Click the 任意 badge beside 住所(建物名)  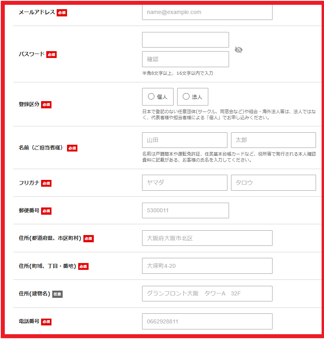(x=57, y=294)
